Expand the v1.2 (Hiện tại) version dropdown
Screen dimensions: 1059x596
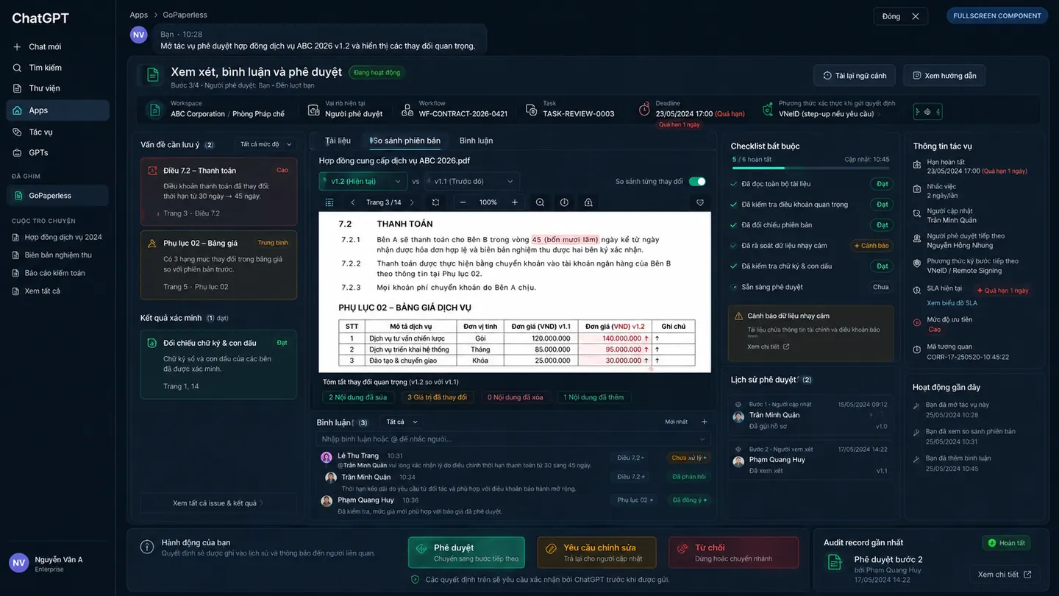click(363, 181)
